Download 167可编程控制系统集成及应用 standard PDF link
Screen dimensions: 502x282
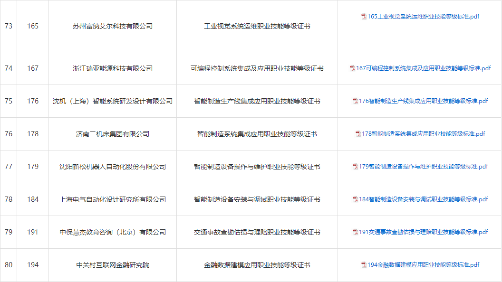click(423, 68)
